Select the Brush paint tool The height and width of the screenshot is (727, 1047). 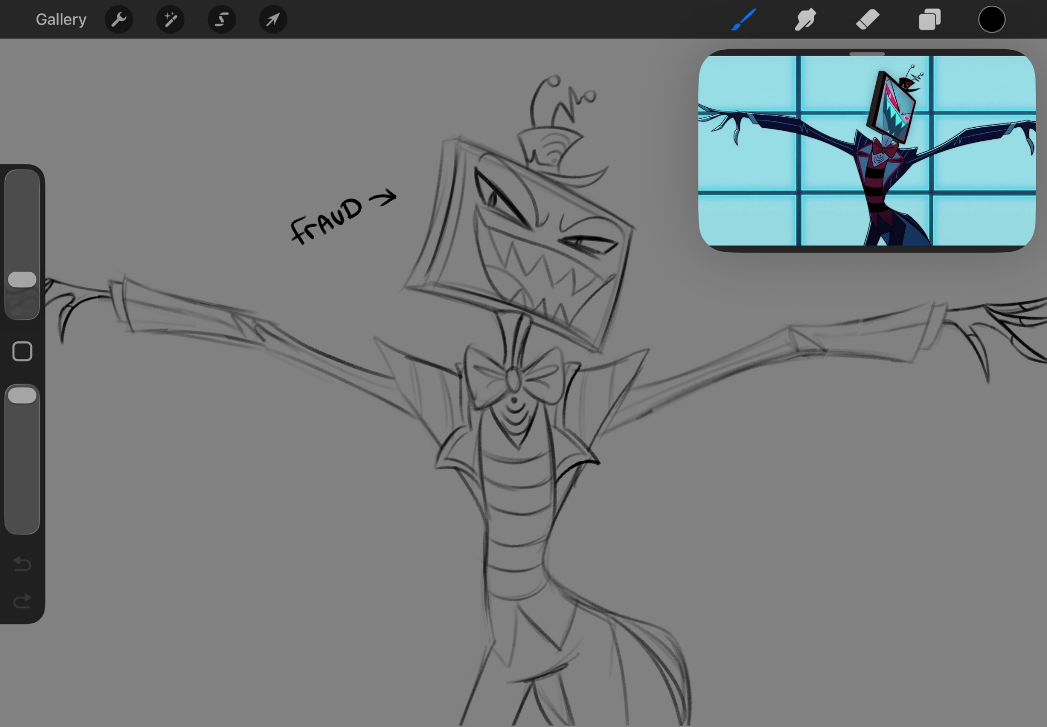tap(743, 20)
